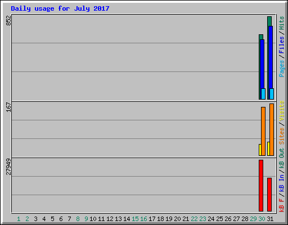
Task: Click day 7 on the x-axis
Action: tap(69, 219)
